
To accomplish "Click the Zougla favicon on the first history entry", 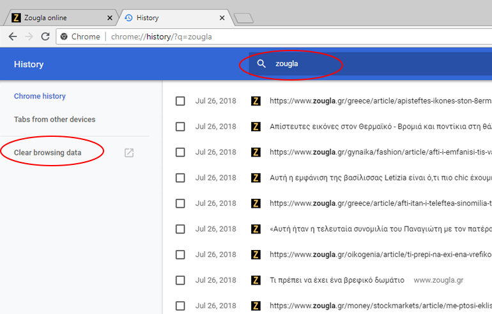I will coord(256,101).
